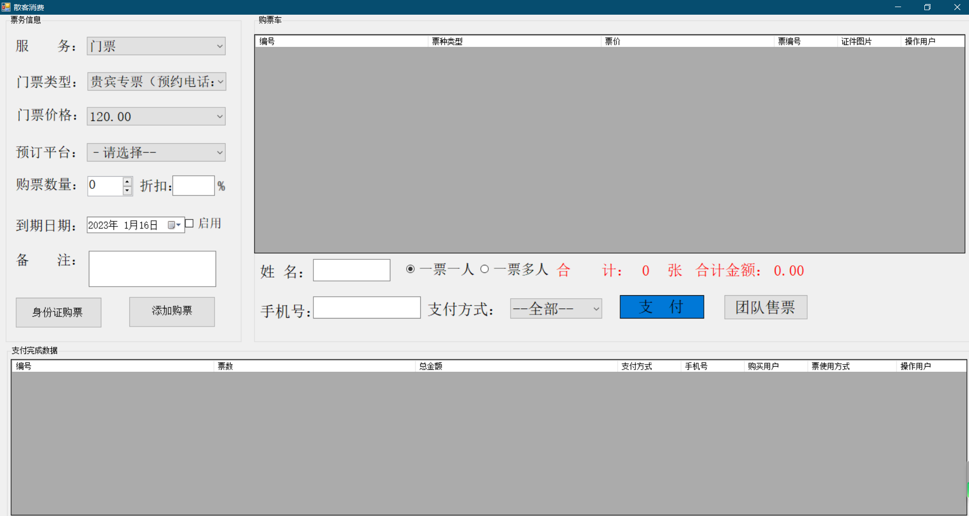The image size is (969, 516).
Task: Close the 散客消费 window
Action: click(x=957, y=7)
